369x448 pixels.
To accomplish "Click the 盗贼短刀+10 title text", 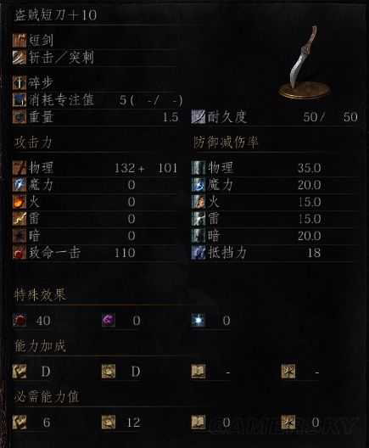I will pyautogui.click(x=55, y=14).
